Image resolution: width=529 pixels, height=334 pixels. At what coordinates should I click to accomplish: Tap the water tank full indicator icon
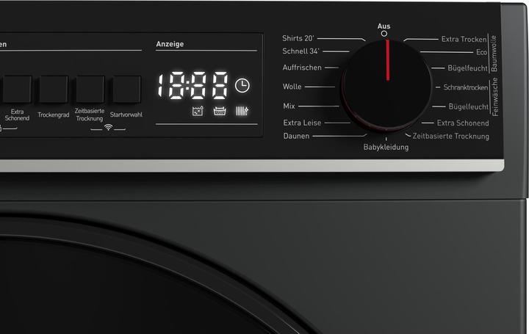pos(198,111)
